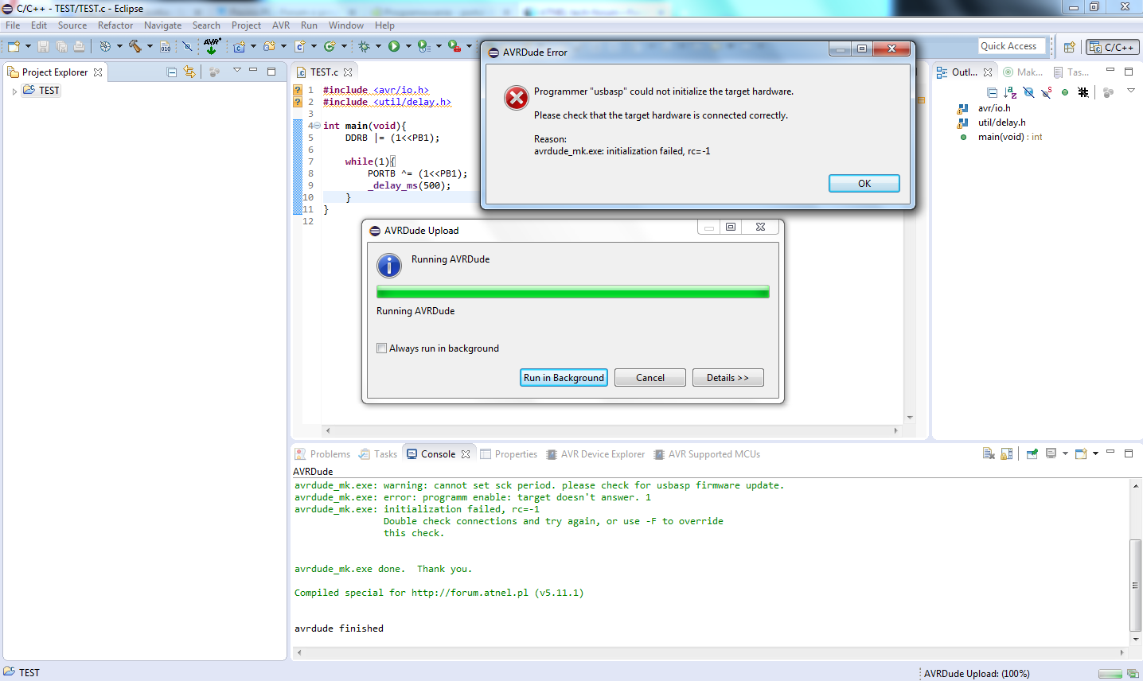Image resolution: width=1143 pixels, height=681 pixels.
Task: Open the Build hammer dropdown arrow
Action: pyautogui.click(x=150, y=46)
